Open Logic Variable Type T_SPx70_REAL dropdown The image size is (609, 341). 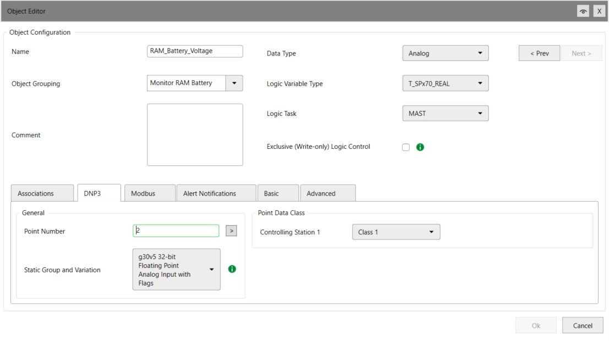click(445, 83)
